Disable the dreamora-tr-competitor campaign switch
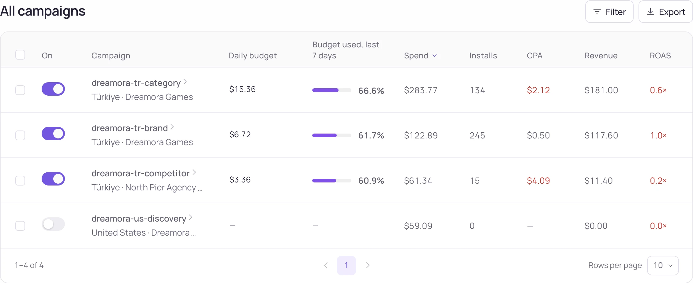This screenshot has height=283, width=693. (53, 179)
